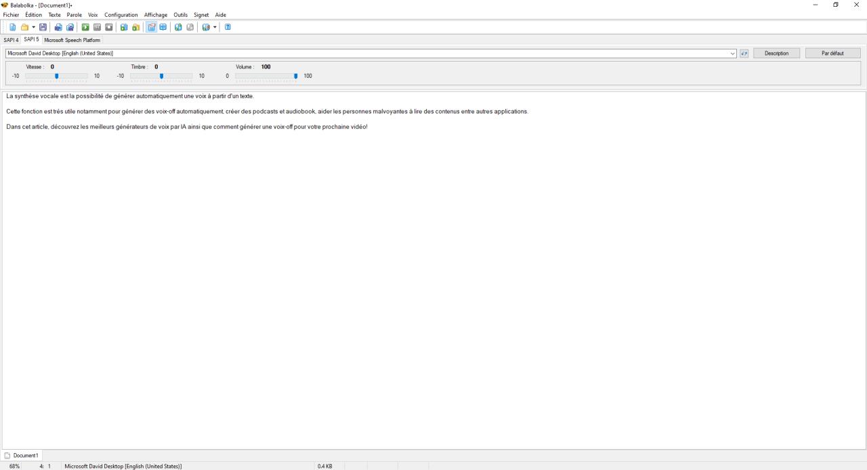Create a new document with the toolbar icon

pyautogui.click(x=13, y=27)
